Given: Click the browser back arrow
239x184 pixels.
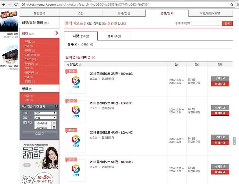Looking at the screenshot, I should (x=4, y=4).
